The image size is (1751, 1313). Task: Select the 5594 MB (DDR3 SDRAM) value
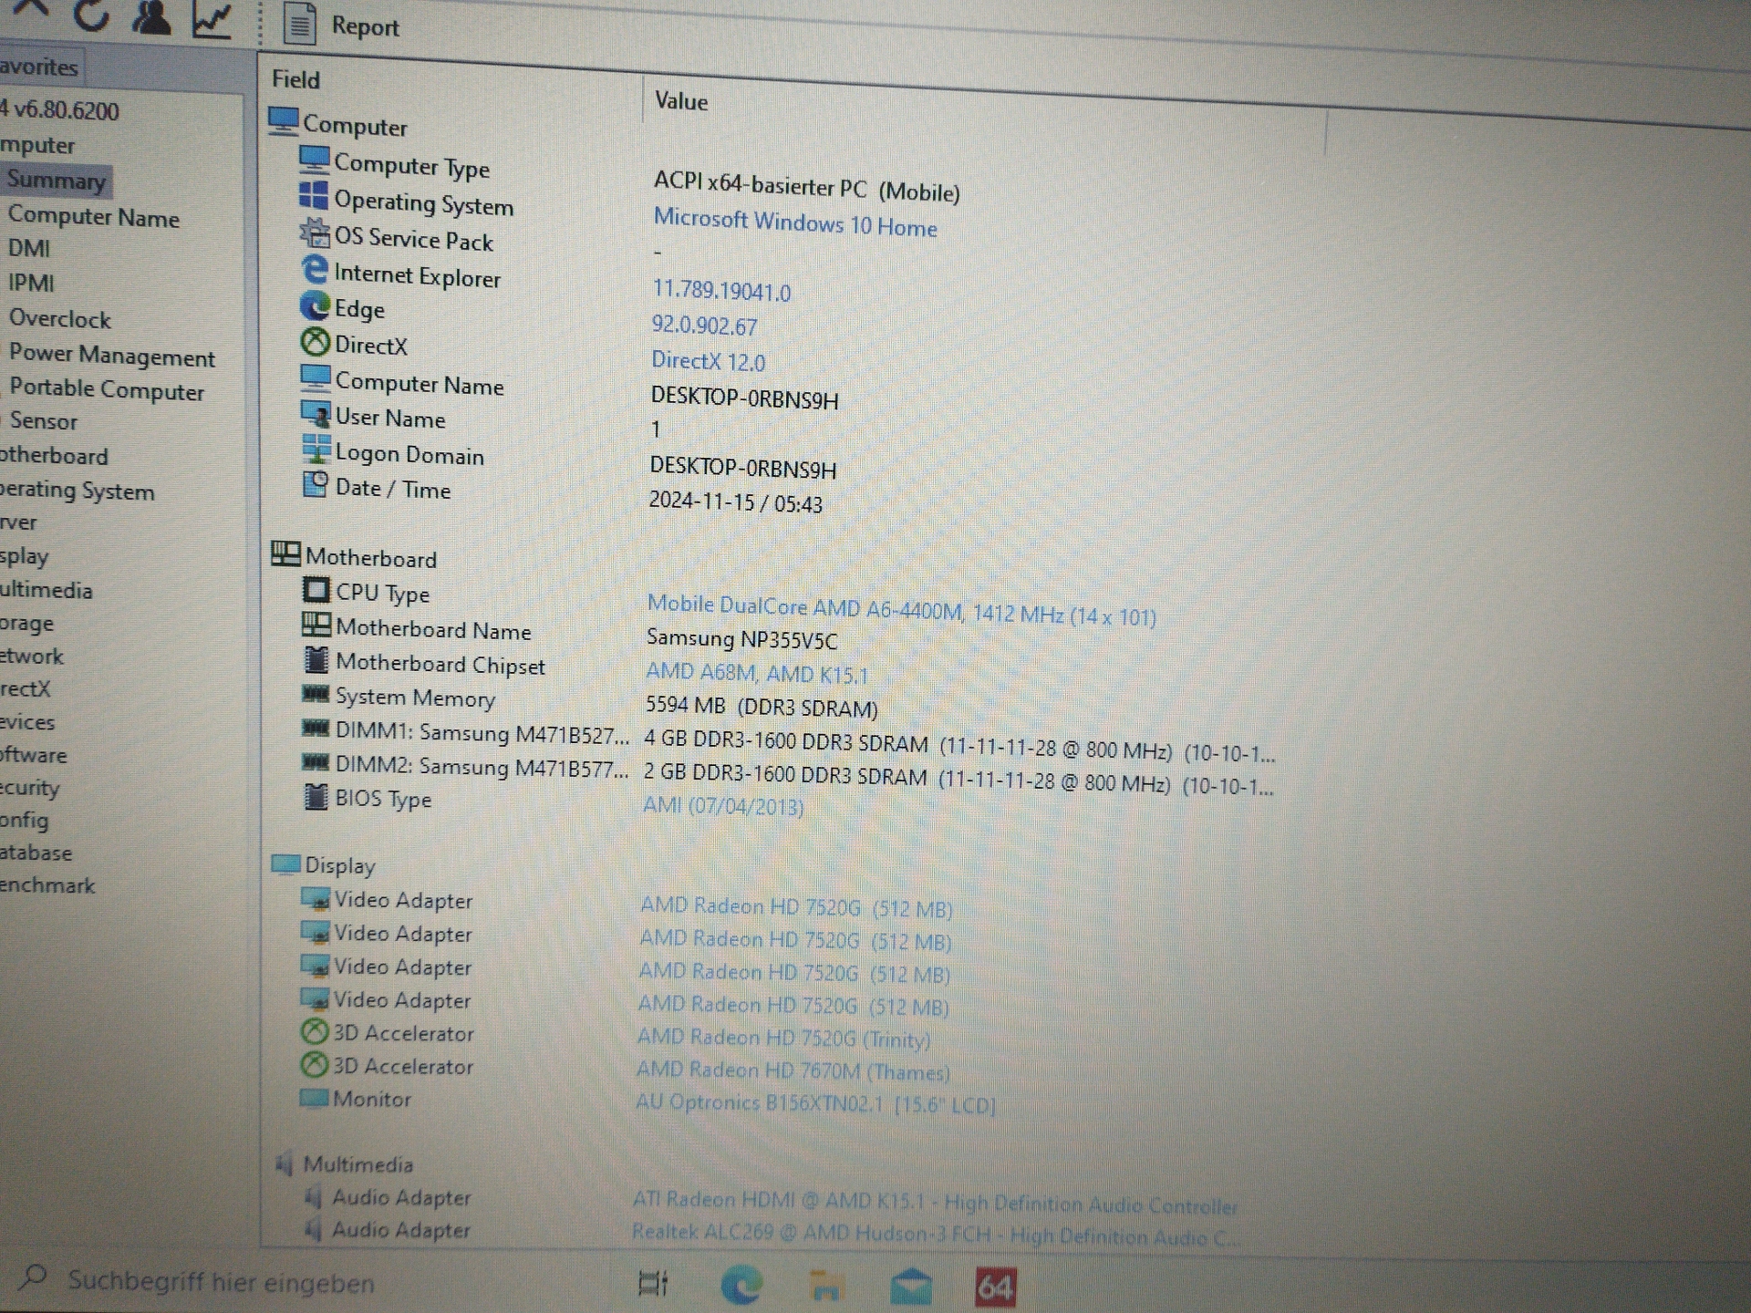coord(762,707)
